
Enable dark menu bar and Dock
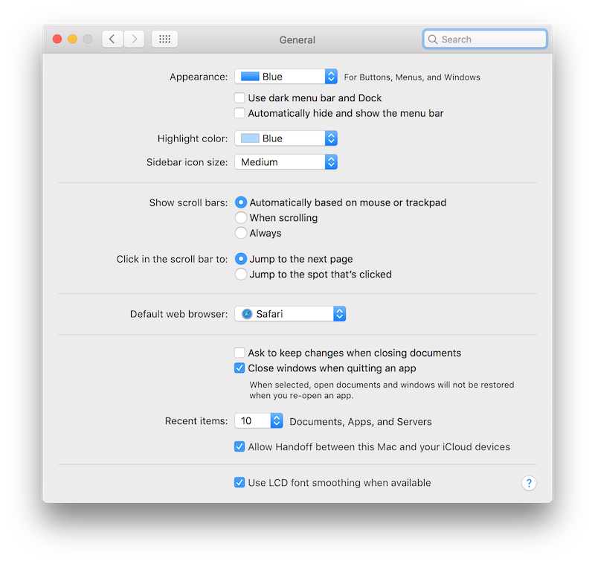239,97
